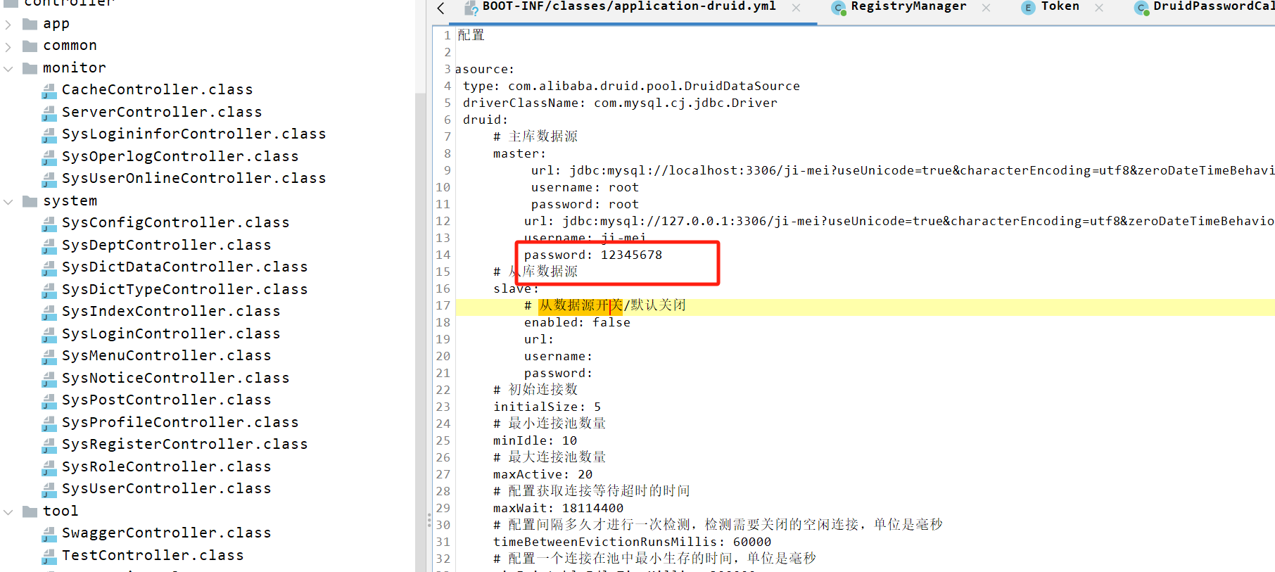Click the CacheController.class file icon
1275x572 pixels.
[x=49, y=90]
